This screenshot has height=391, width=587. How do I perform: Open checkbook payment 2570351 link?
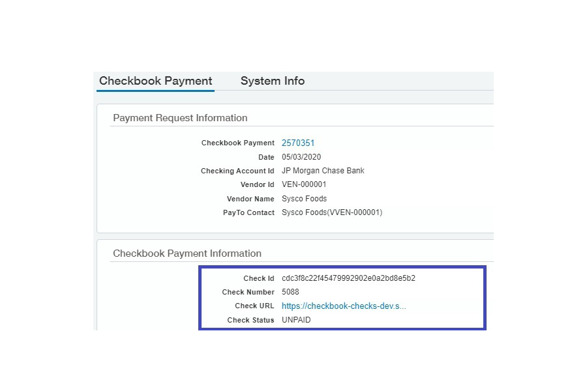(x=298, y=143)
